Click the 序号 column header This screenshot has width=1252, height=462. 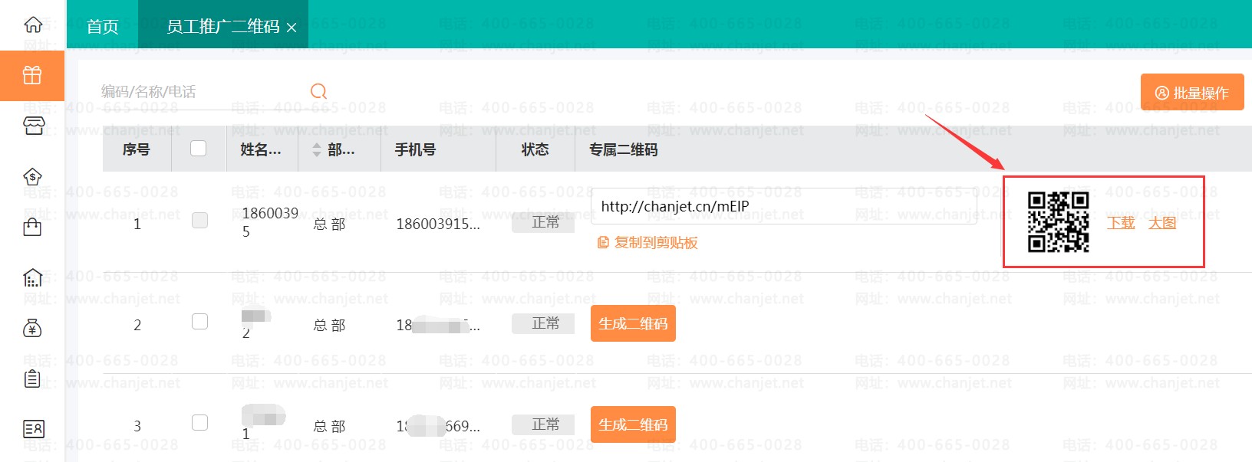point(137,150)
